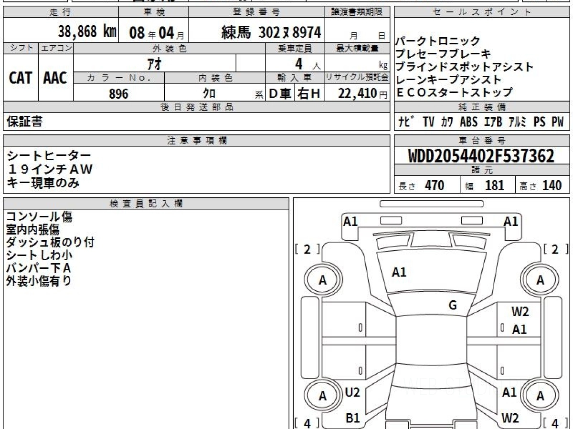Screen dimensions: 573x429
Task: Select the 19インチAW note
Action: click(x=49, y=169)
